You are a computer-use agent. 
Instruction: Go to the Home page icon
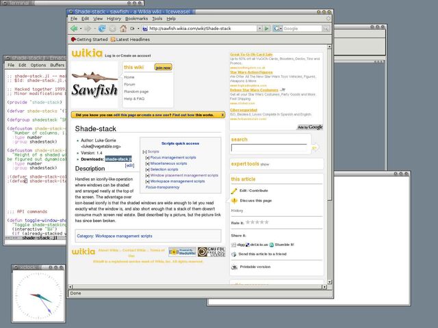tap(123, 29)
